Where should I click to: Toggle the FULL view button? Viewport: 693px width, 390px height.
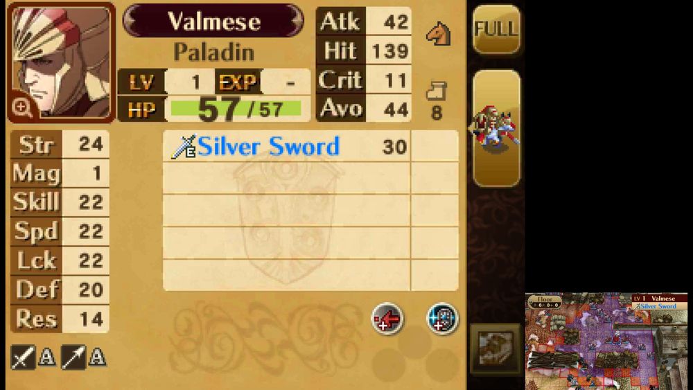pyautogui.click(x=496, y=30)
